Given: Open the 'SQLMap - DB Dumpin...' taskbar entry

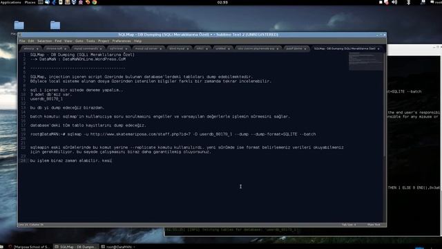Looking at the screenshot, I should [x=77, y=247].
